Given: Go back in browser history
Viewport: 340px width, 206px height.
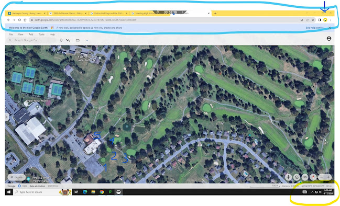Looking at the screenshot, I should [x=8, y=20].
